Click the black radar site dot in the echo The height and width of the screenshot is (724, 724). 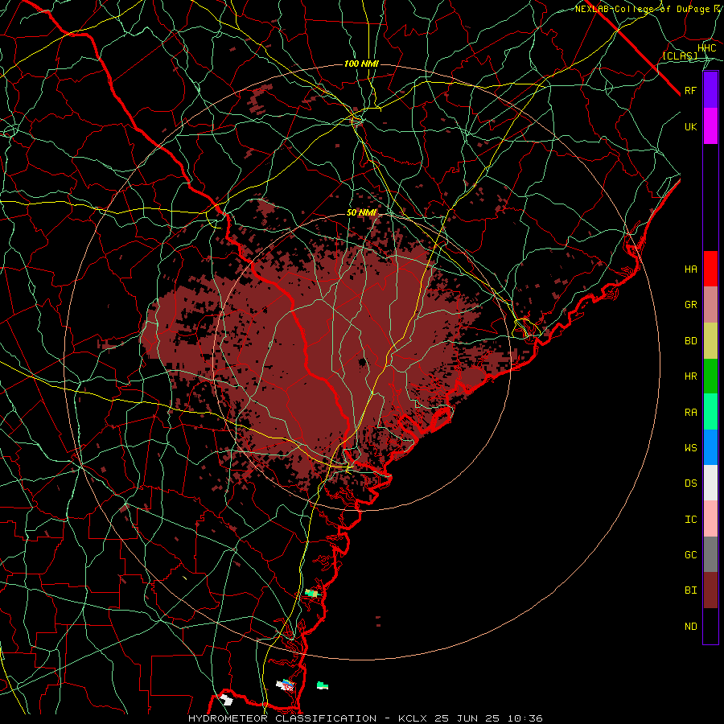point(363,361)
